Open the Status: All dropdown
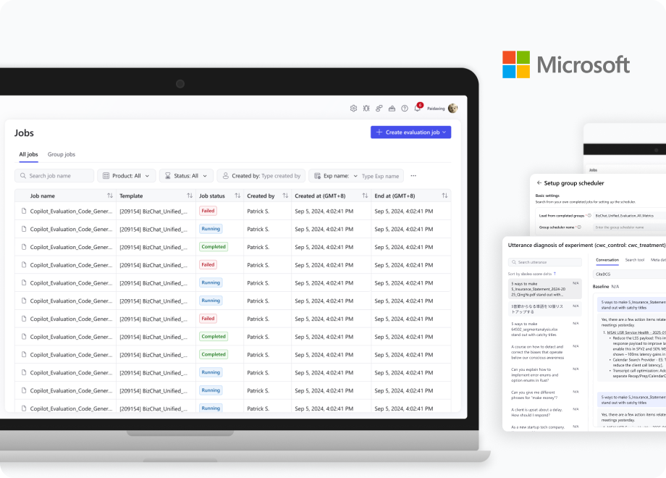Viewport: 666px width, 478px height. pyautogui.click(x=186, y=175)
